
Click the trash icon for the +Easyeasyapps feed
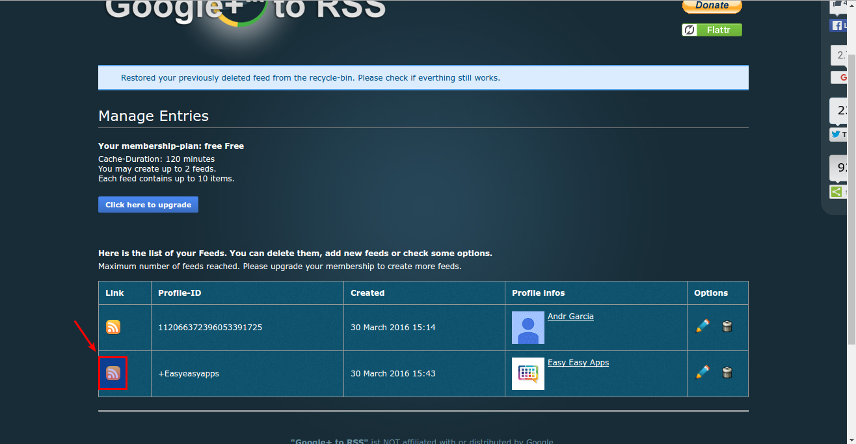[727, 373]
